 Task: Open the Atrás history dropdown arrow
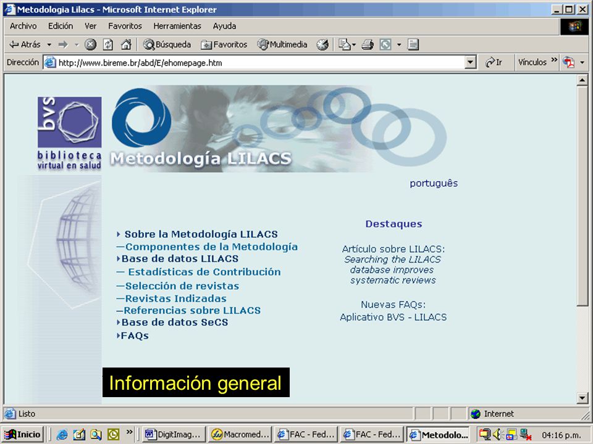49,44
